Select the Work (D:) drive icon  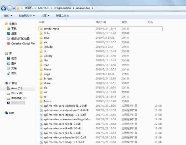(x=8, y=93)
